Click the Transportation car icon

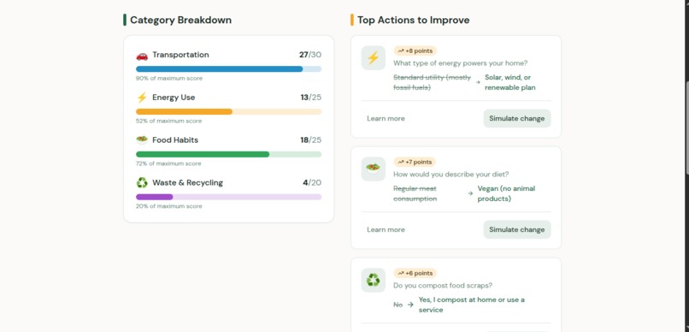[x=142, y=56]
